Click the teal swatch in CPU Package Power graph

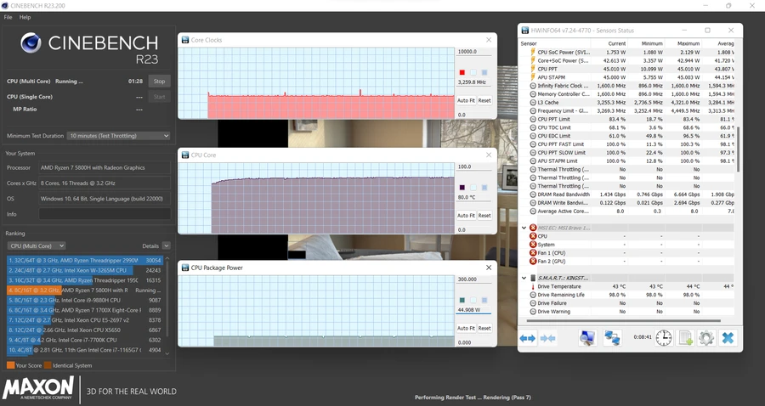pos(462,300)
